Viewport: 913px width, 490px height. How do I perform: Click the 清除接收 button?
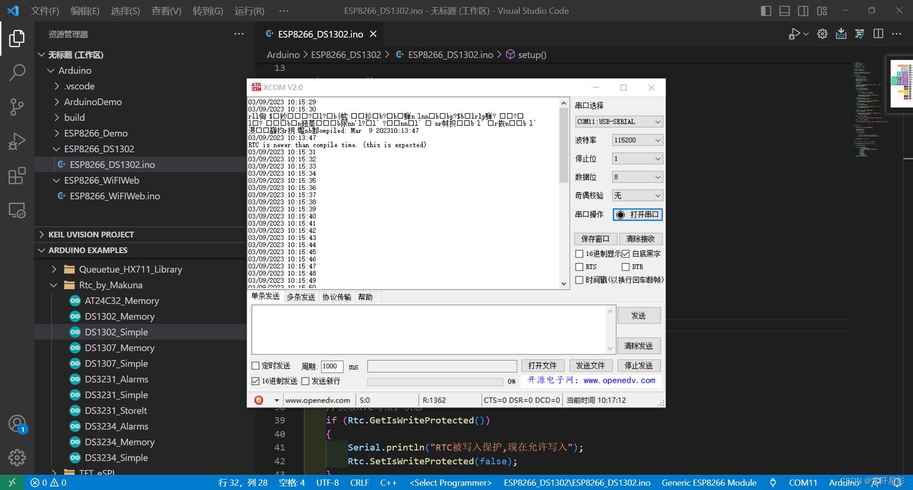click(641, 238)
